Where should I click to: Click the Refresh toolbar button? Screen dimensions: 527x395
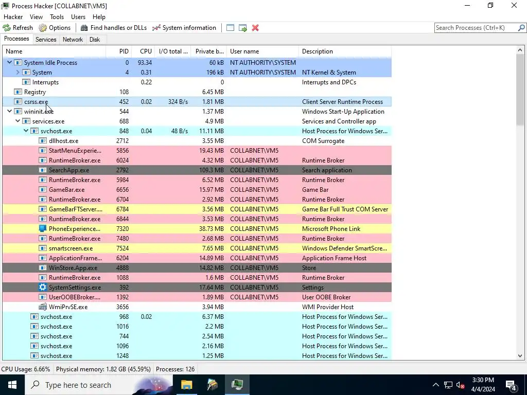18,28
